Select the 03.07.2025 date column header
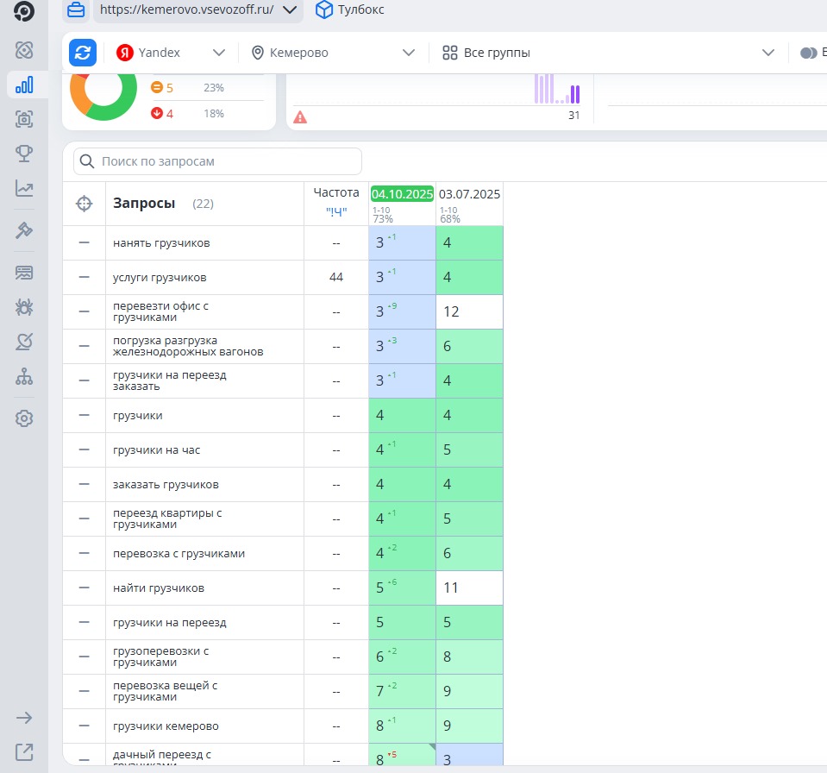The image size is (827, 773). [469, 194]
